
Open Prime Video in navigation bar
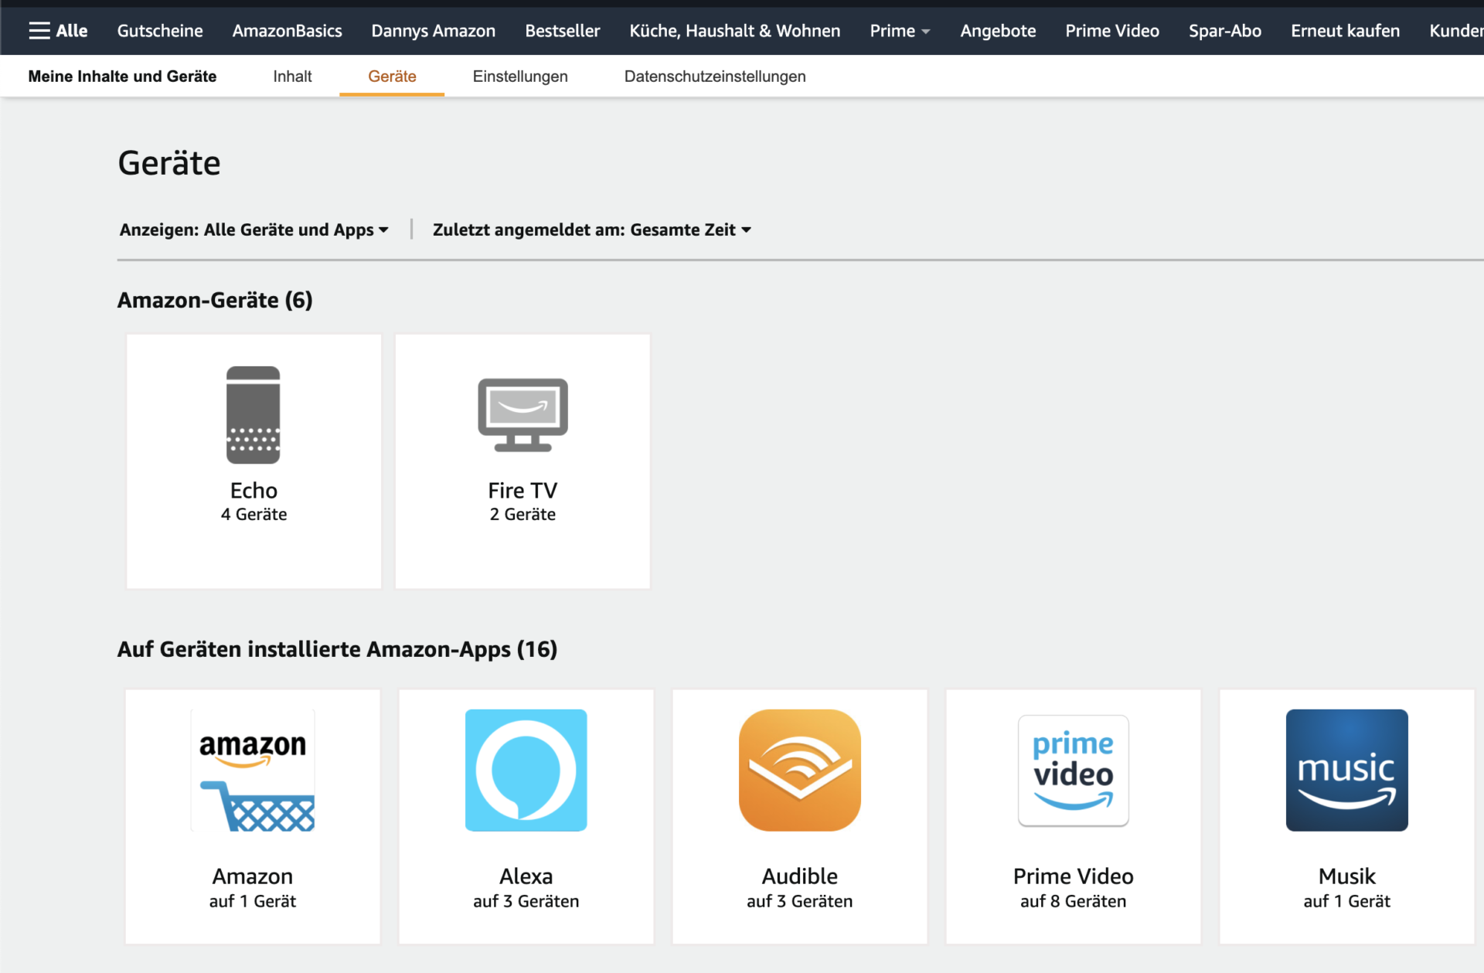(1112, 31)
